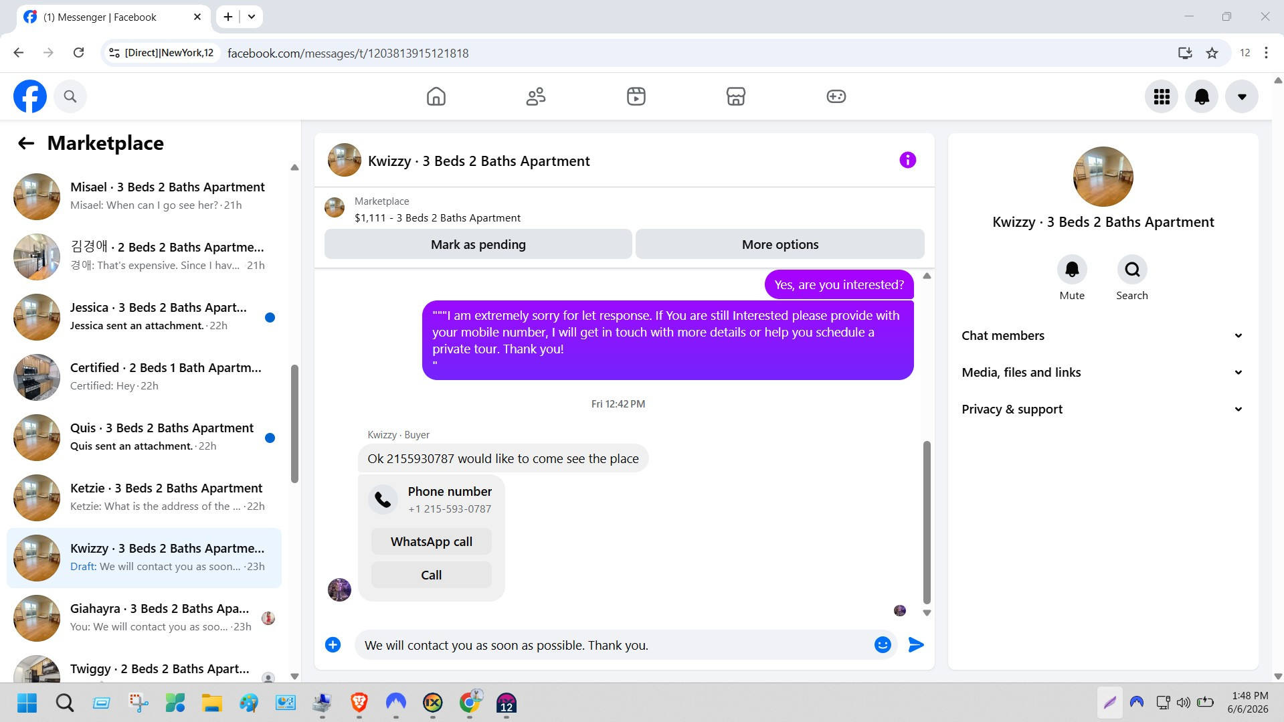Click the Mark as pending button
1284x722 pixels.
click(478, 244)
